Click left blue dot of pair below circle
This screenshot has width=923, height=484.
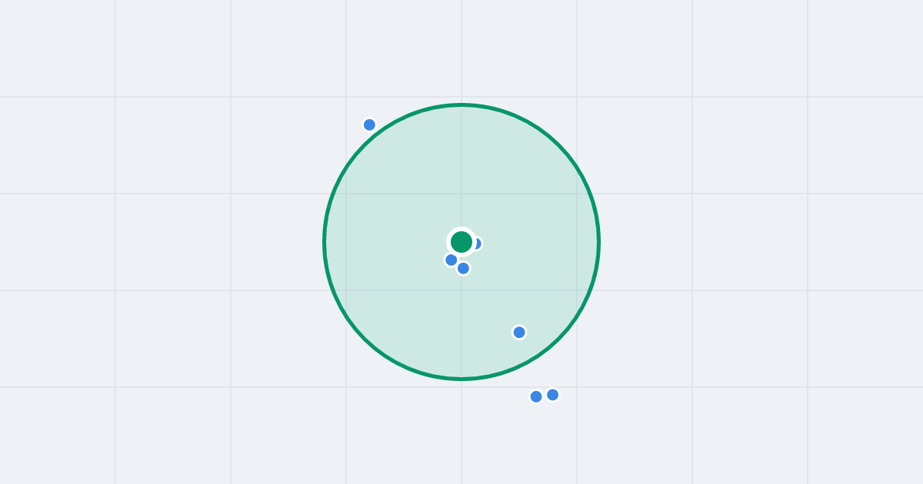pos(536,396)
